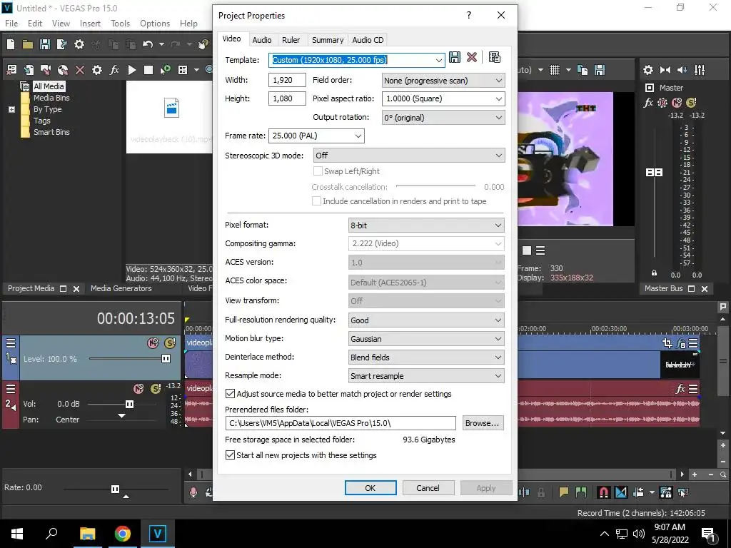Open the Pixel aspect ratio dropdown
Viewport: 731px width, 548px height.
click(498, 98)
